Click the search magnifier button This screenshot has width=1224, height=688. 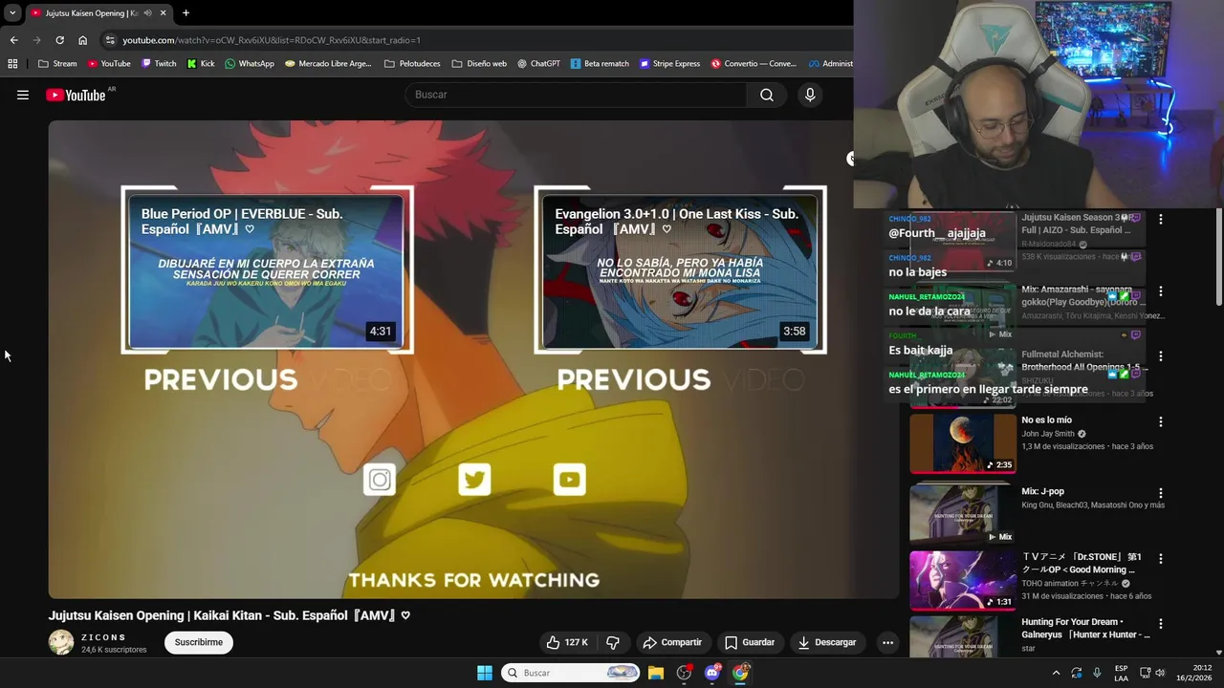767,95
